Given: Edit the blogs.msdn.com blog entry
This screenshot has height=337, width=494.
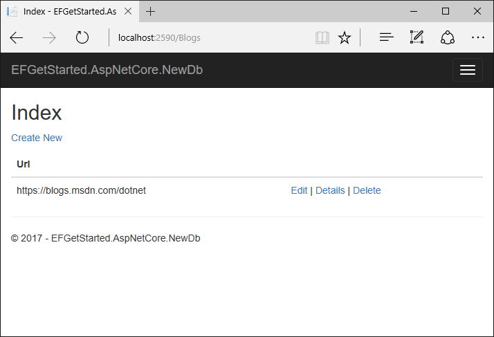Looking at the screenshot, I should (299, 190).
